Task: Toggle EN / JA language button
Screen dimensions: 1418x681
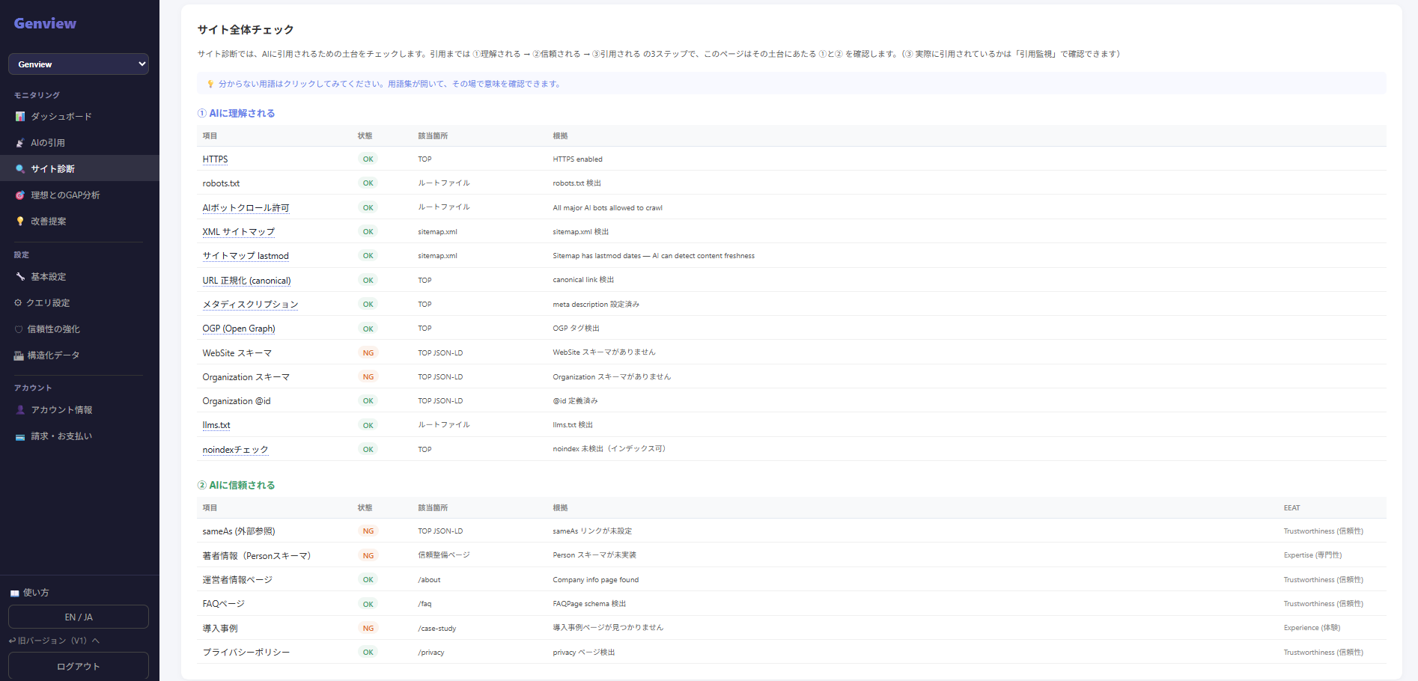Action: 79,617
